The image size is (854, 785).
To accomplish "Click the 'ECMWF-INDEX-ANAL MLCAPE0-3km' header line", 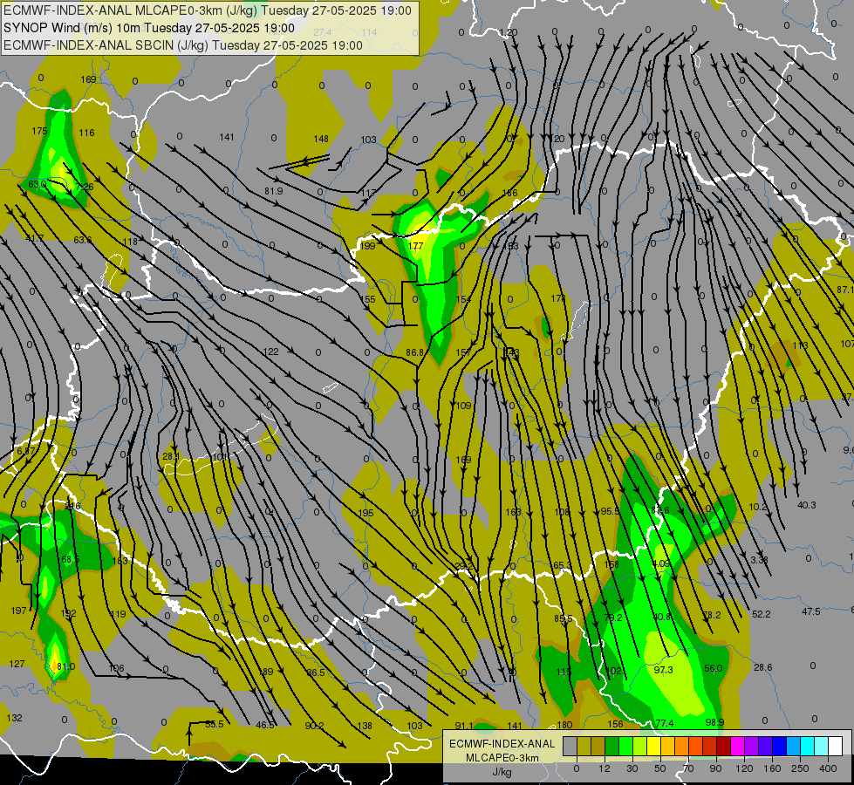I will (x=208, y=10).
